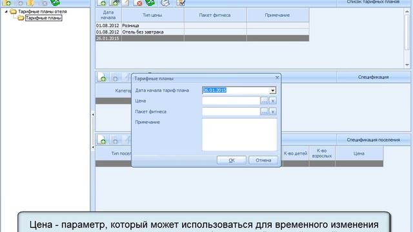
Task: Open Цена lookup with ellipsis button
Action: 264,101
